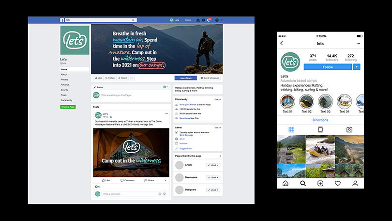The height and width of the screenshot is (221, 392).
Task: Select Photos in page sidebar
Action: click(x=64, y=79)
